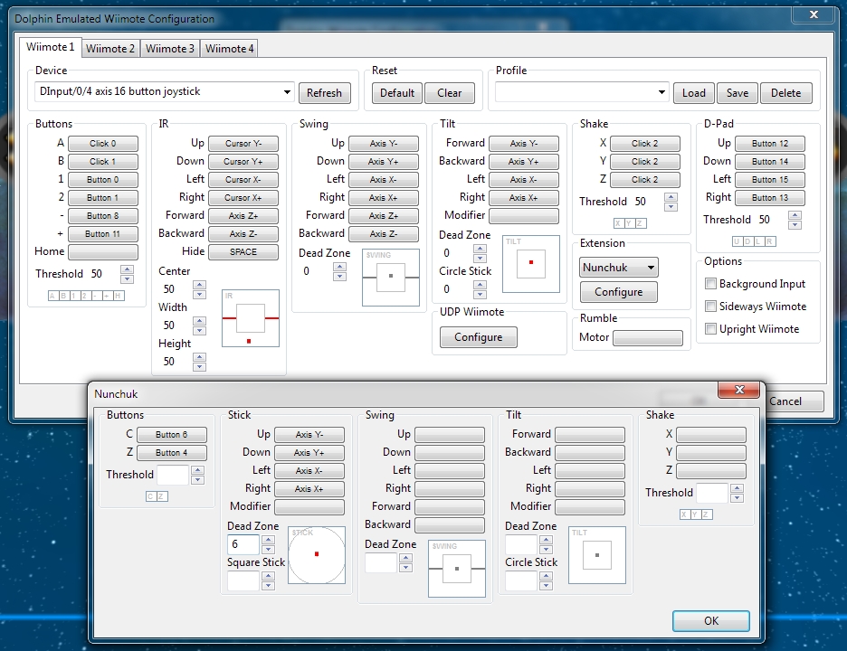Decrease IR Width value stepper

pos(199,330)
